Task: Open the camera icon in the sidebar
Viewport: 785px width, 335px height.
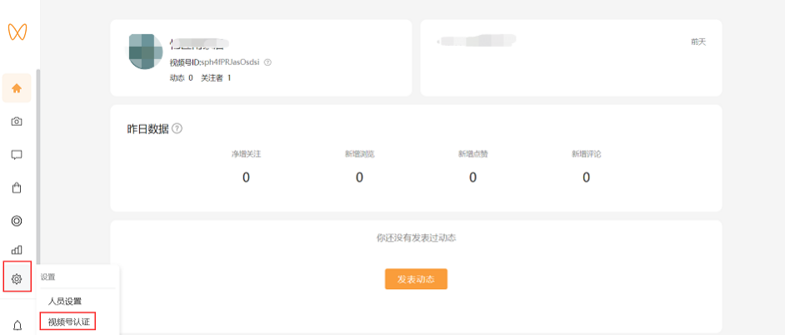Action: (x=17, y=122)
